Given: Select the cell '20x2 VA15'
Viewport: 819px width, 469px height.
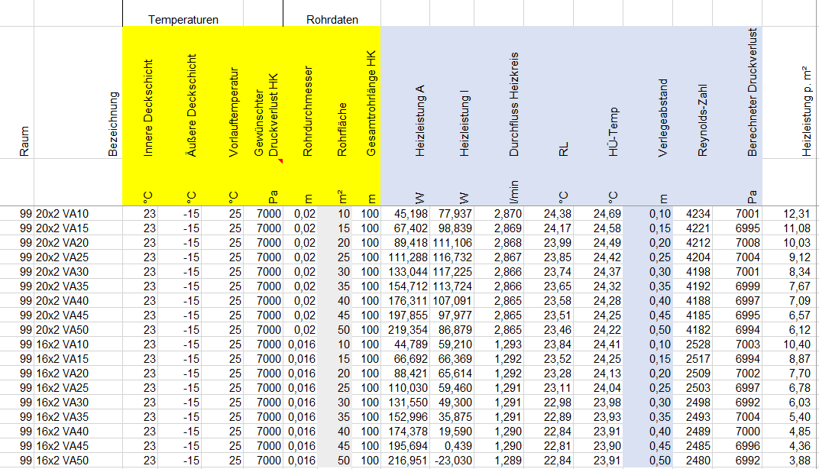Looking at the screenshot, I should (79, 228).
